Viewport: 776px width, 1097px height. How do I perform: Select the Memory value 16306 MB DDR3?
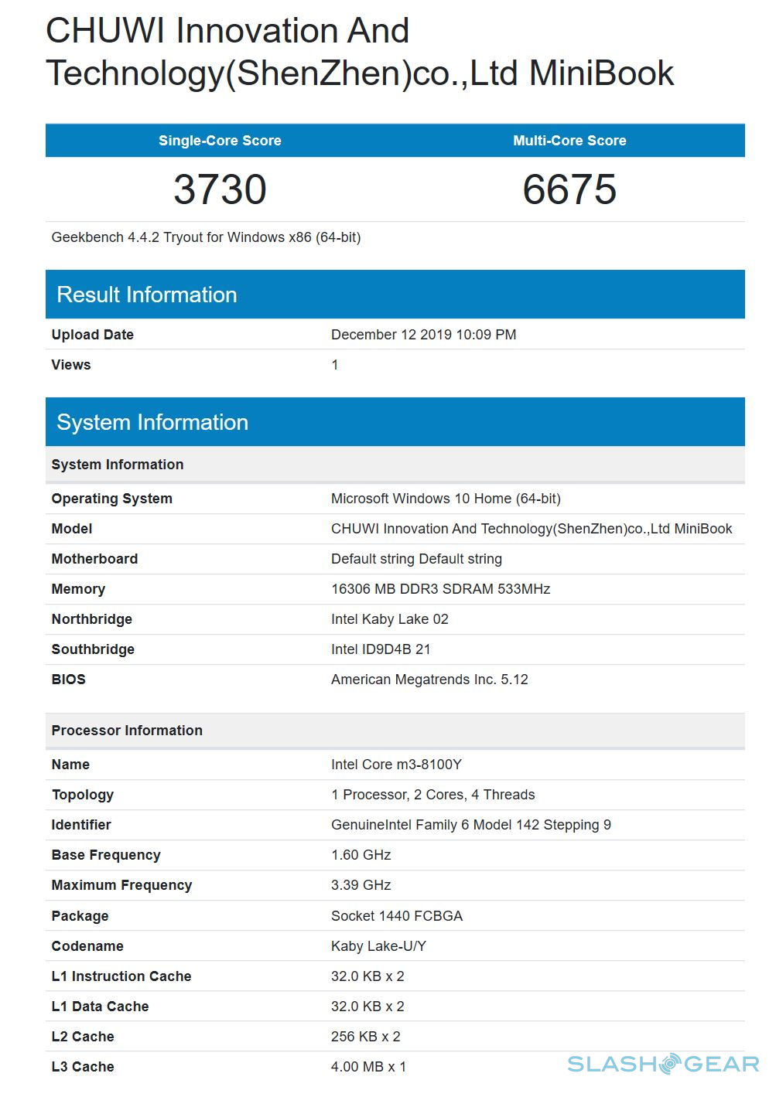point(440,589)
